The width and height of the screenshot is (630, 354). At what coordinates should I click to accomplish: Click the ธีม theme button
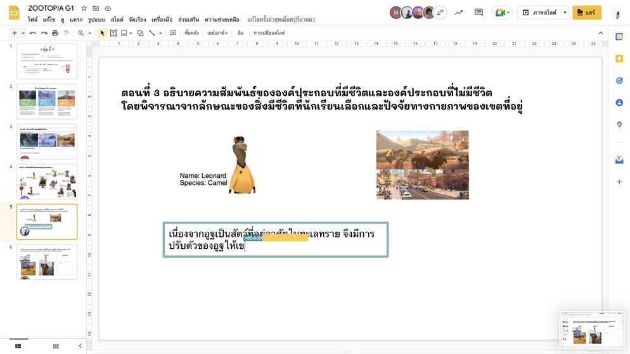pyautogui.click(x=241, y=33)
